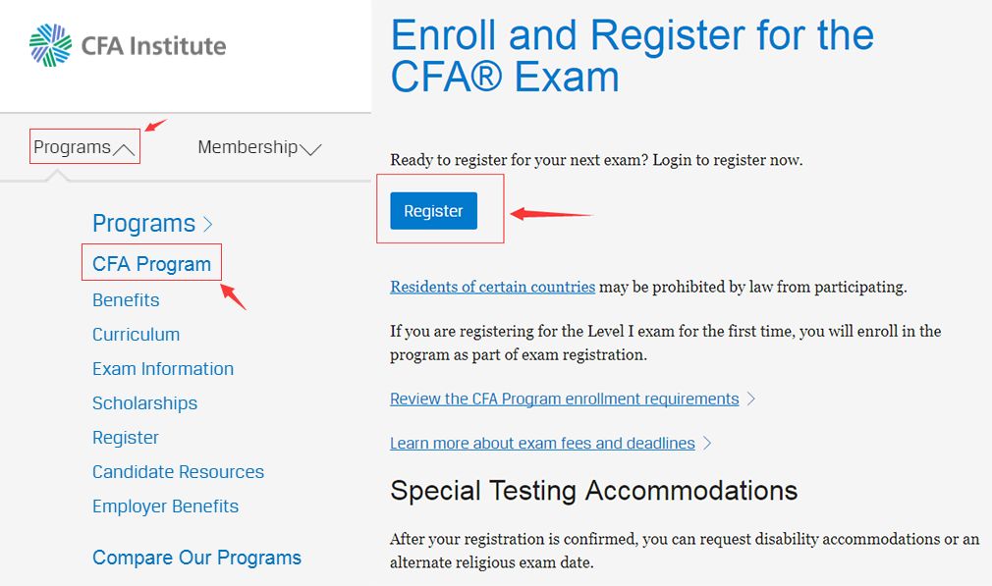
Task: Follow the Residents of certain countries link
Action: (x=492, y=287)
